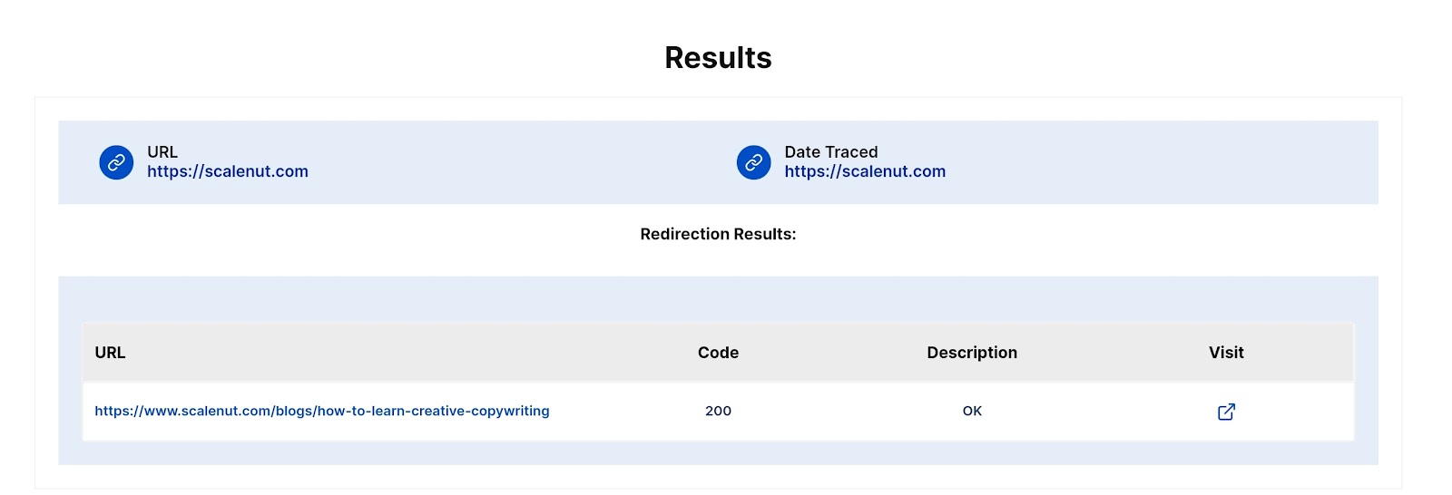Click the Results page heading
The height and width of the screenshot is (495, 1452).
point(718,58)
